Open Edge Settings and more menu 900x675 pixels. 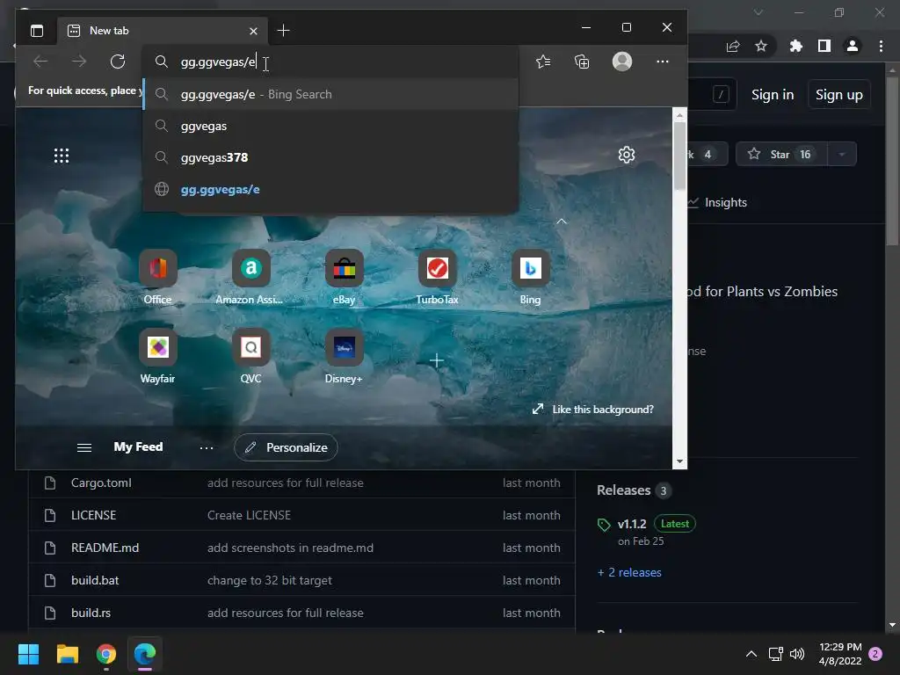point(663,62)
